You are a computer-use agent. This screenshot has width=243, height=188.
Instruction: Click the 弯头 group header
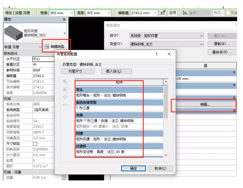pyautogui.click(x=119, y=90)
